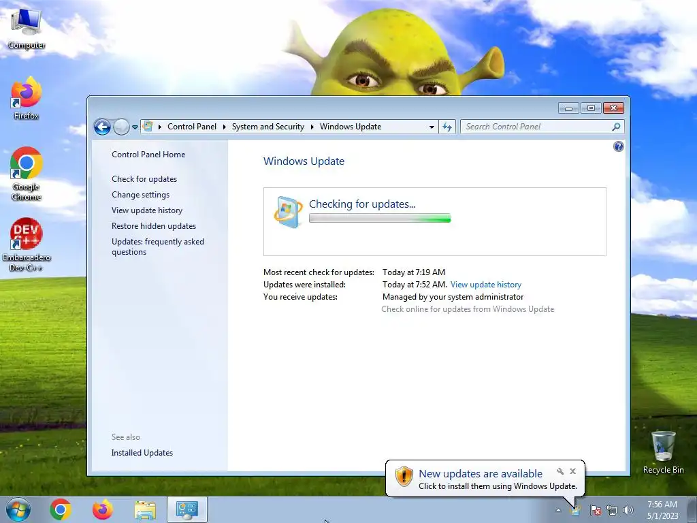Open the Computer desktop icon
Screen dimensions: 697x523
(27, 27)
